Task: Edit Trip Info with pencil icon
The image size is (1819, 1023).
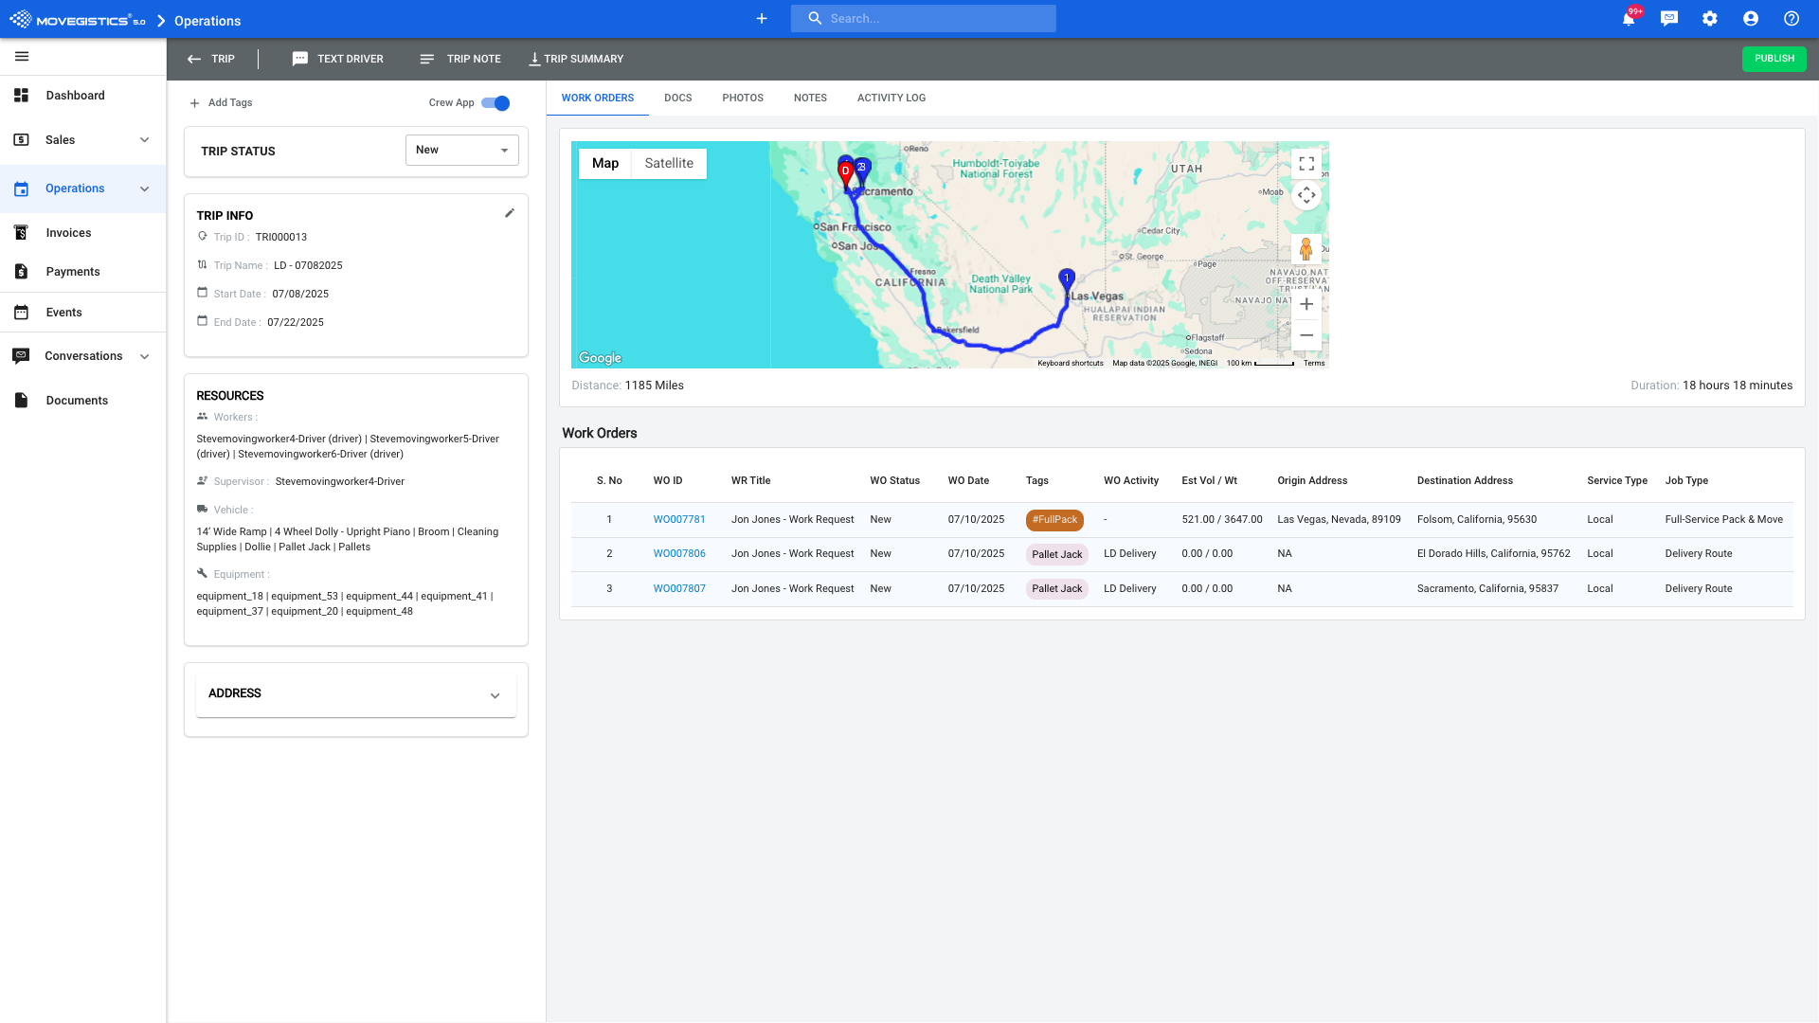Action: click(510, 213)
